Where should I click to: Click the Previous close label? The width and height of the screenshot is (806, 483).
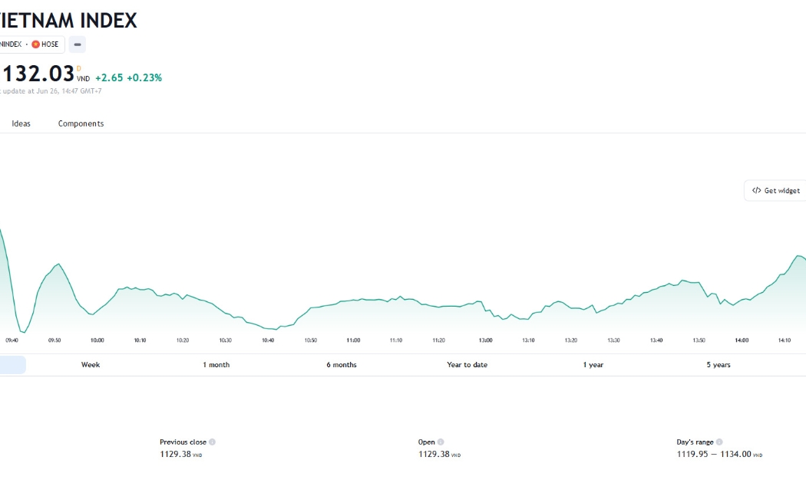(183, 442)
